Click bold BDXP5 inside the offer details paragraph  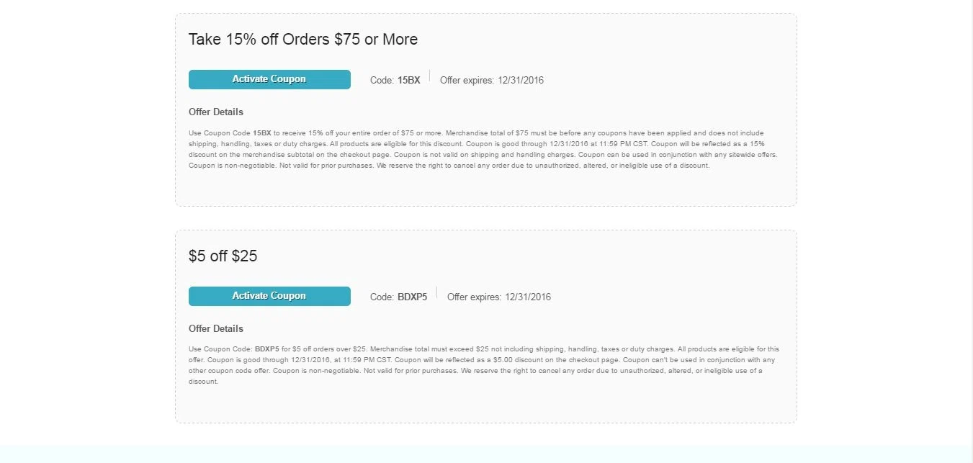pyautogui.click(x=267, y=349)
